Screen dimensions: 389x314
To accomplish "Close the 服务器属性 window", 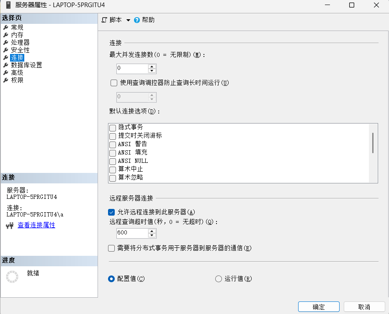I will point(376,5).
